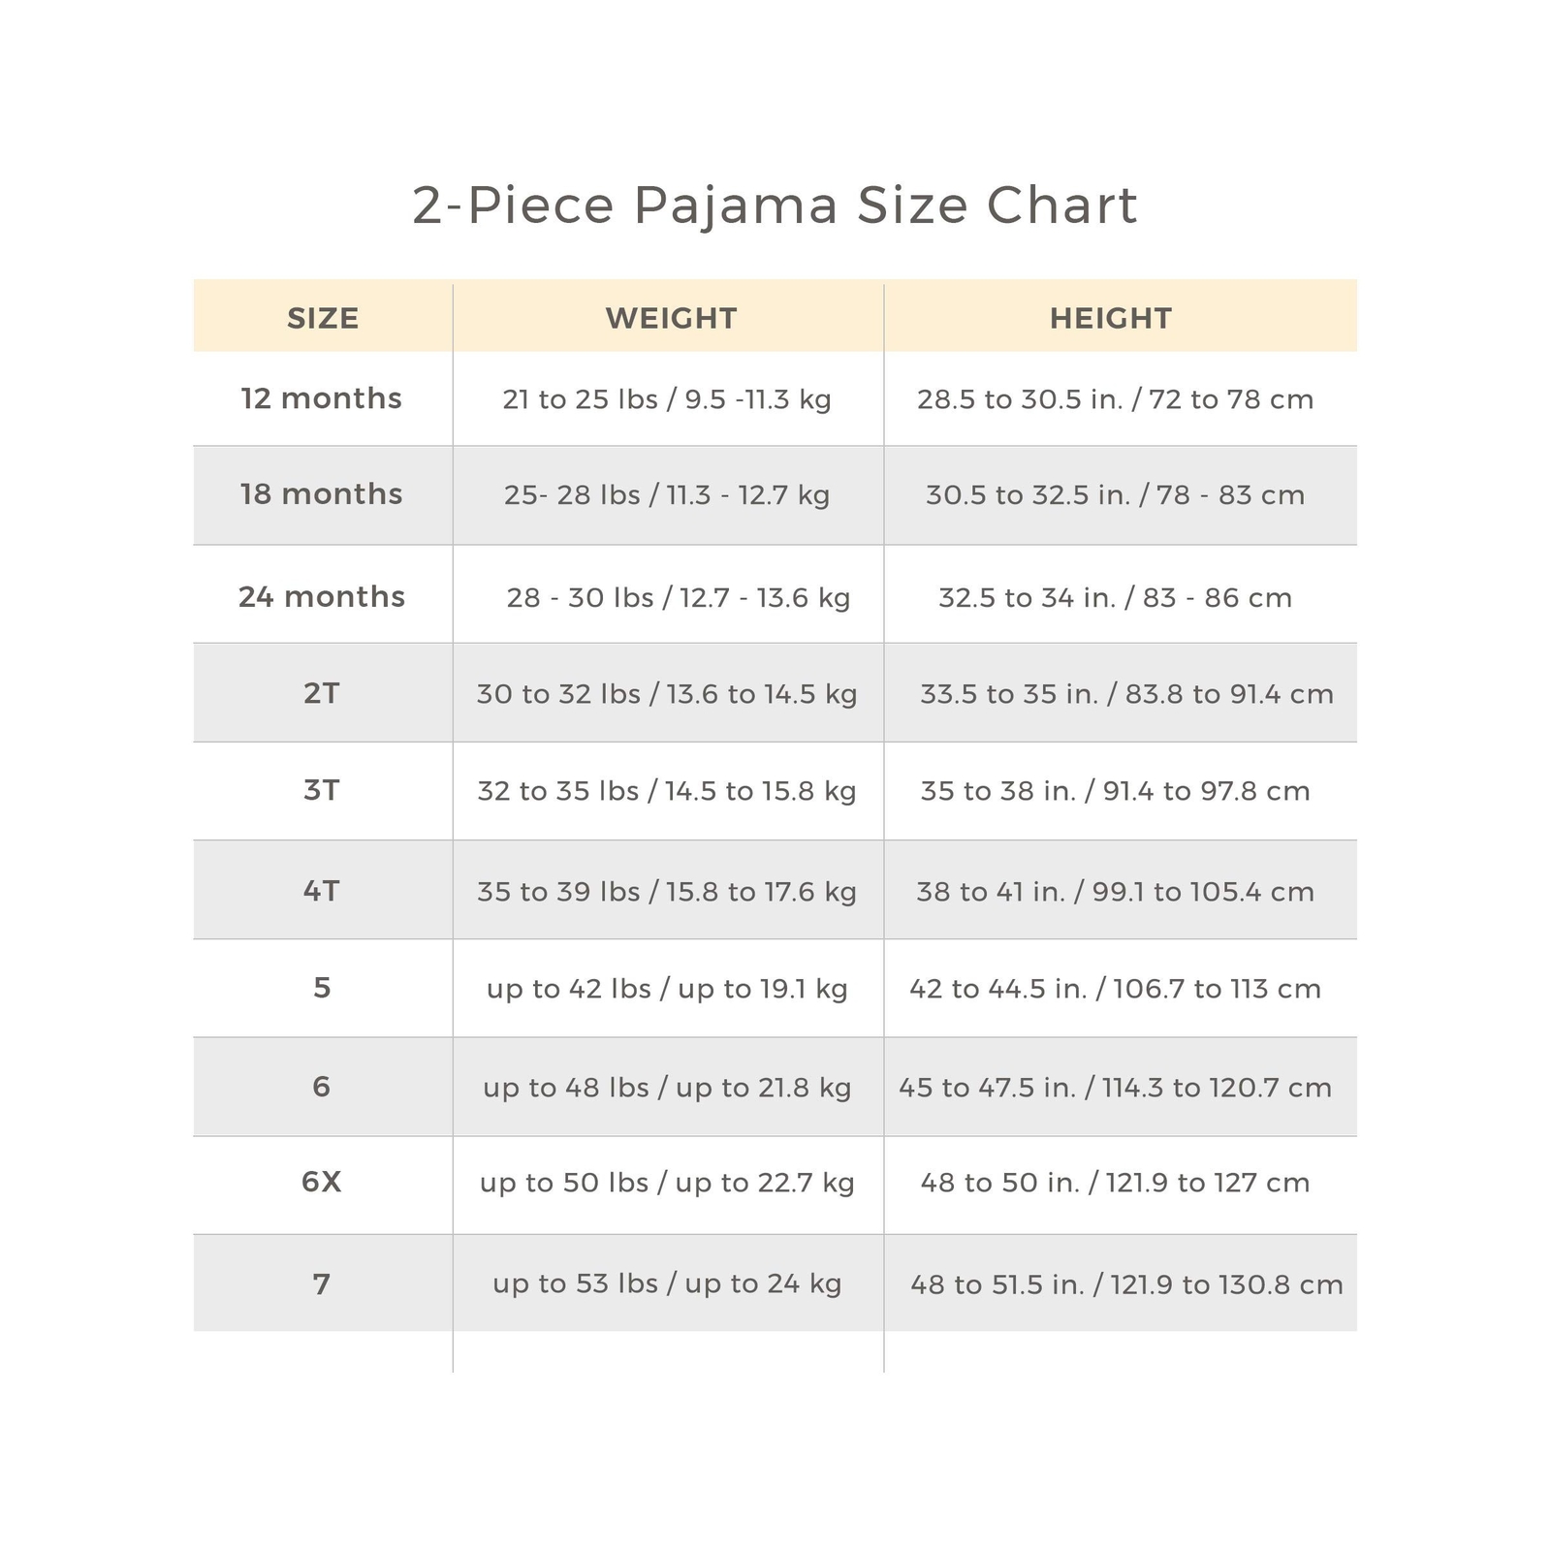Viewport: 1551px width, 1551px height.
Task: Click the 48 to 51.5 in. height cell
Action: click(1127, 1285)
